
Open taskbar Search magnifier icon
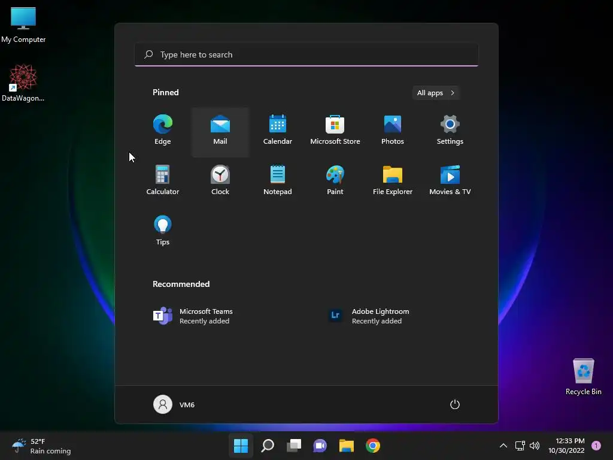[x=268, y=446]
